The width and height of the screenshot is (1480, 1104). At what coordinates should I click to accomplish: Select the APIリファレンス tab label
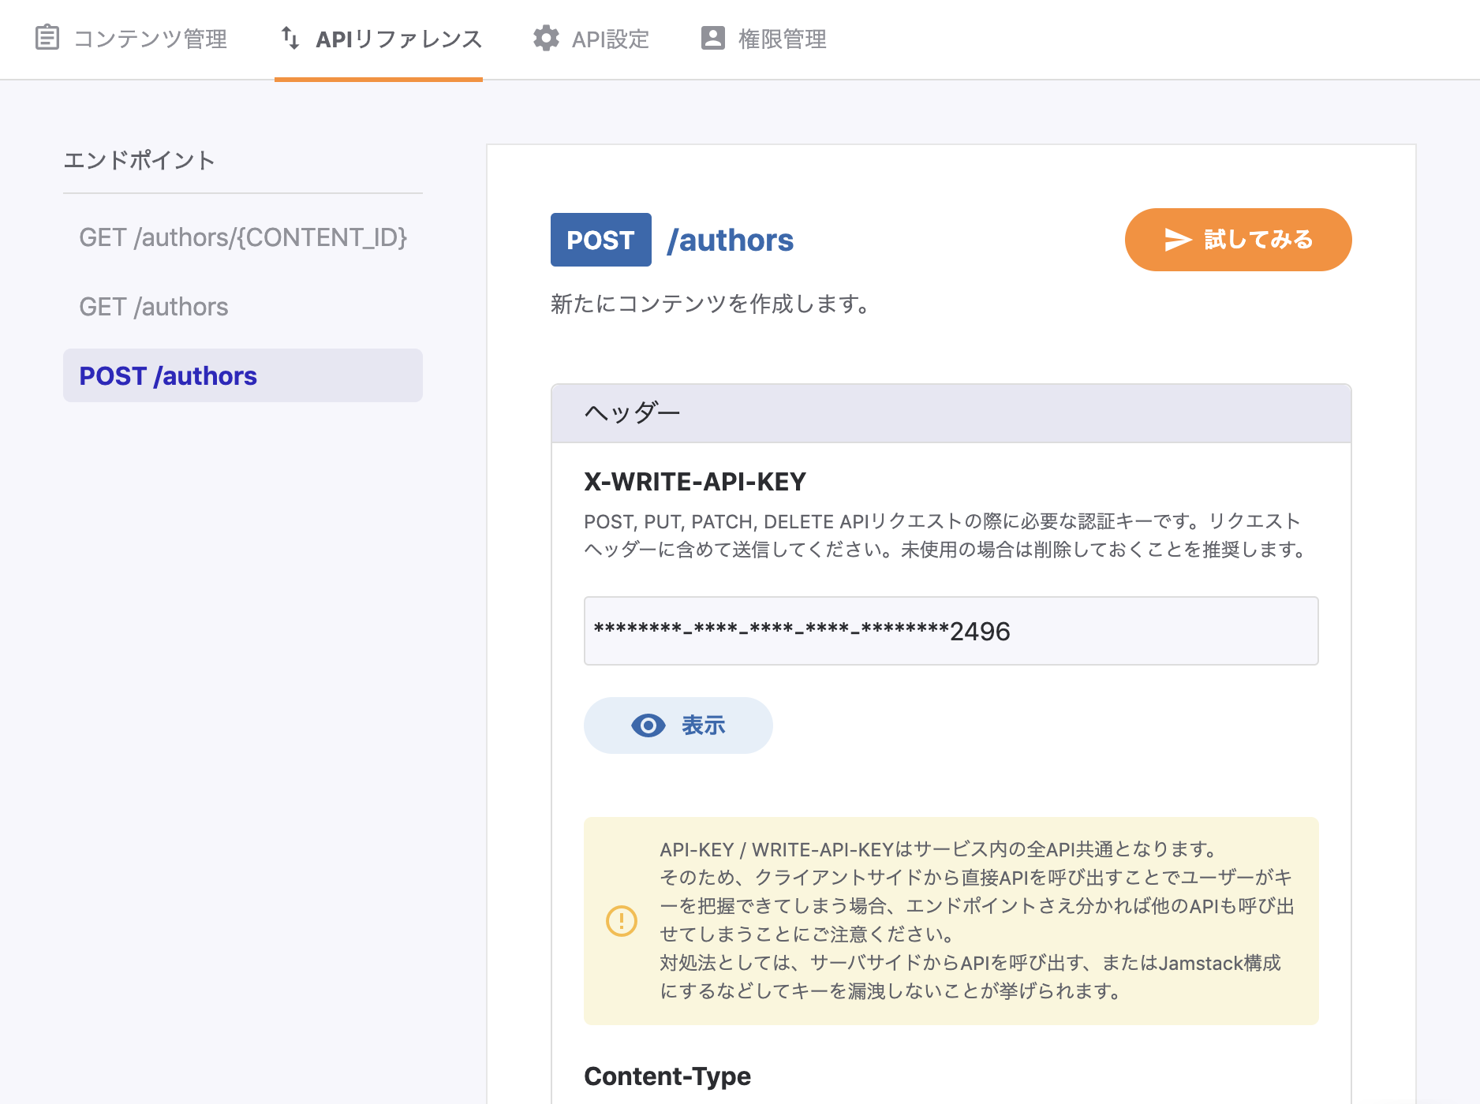click(x=398, y=39)
